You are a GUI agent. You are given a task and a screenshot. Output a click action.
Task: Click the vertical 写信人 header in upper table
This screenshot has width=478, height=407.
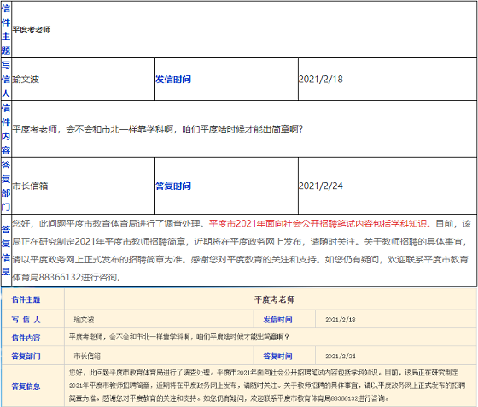(x=6, y=79)
